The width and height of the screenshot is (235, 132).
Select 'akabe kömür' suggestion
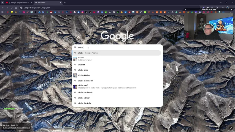coord(117,98)
